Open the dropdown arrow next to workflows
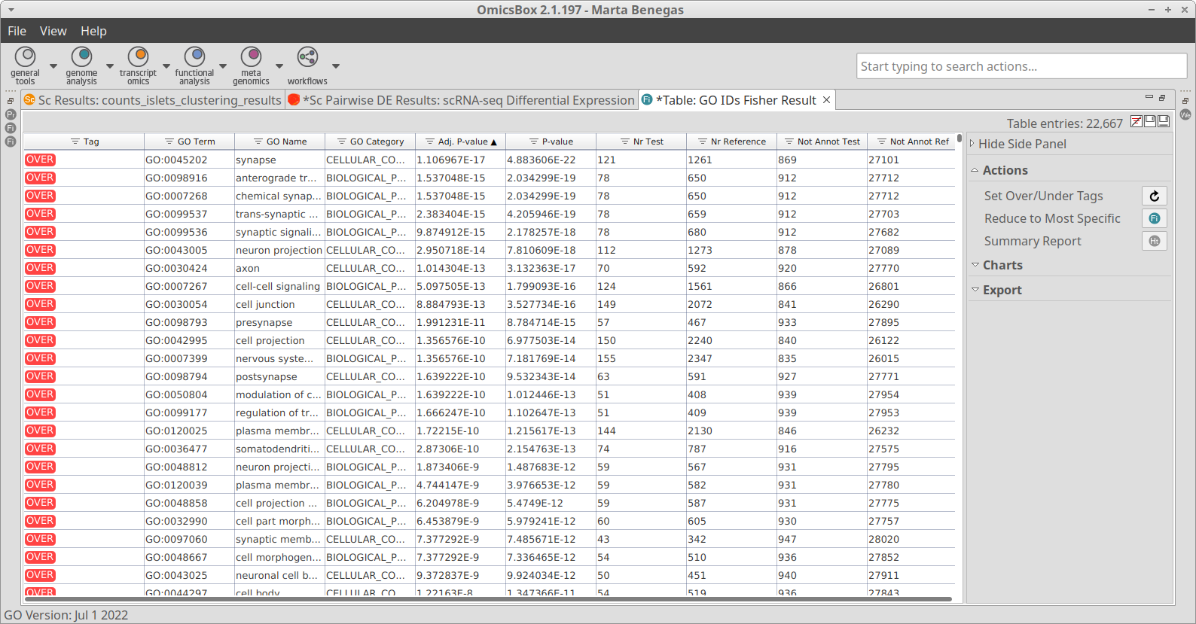 pos(336,66)
